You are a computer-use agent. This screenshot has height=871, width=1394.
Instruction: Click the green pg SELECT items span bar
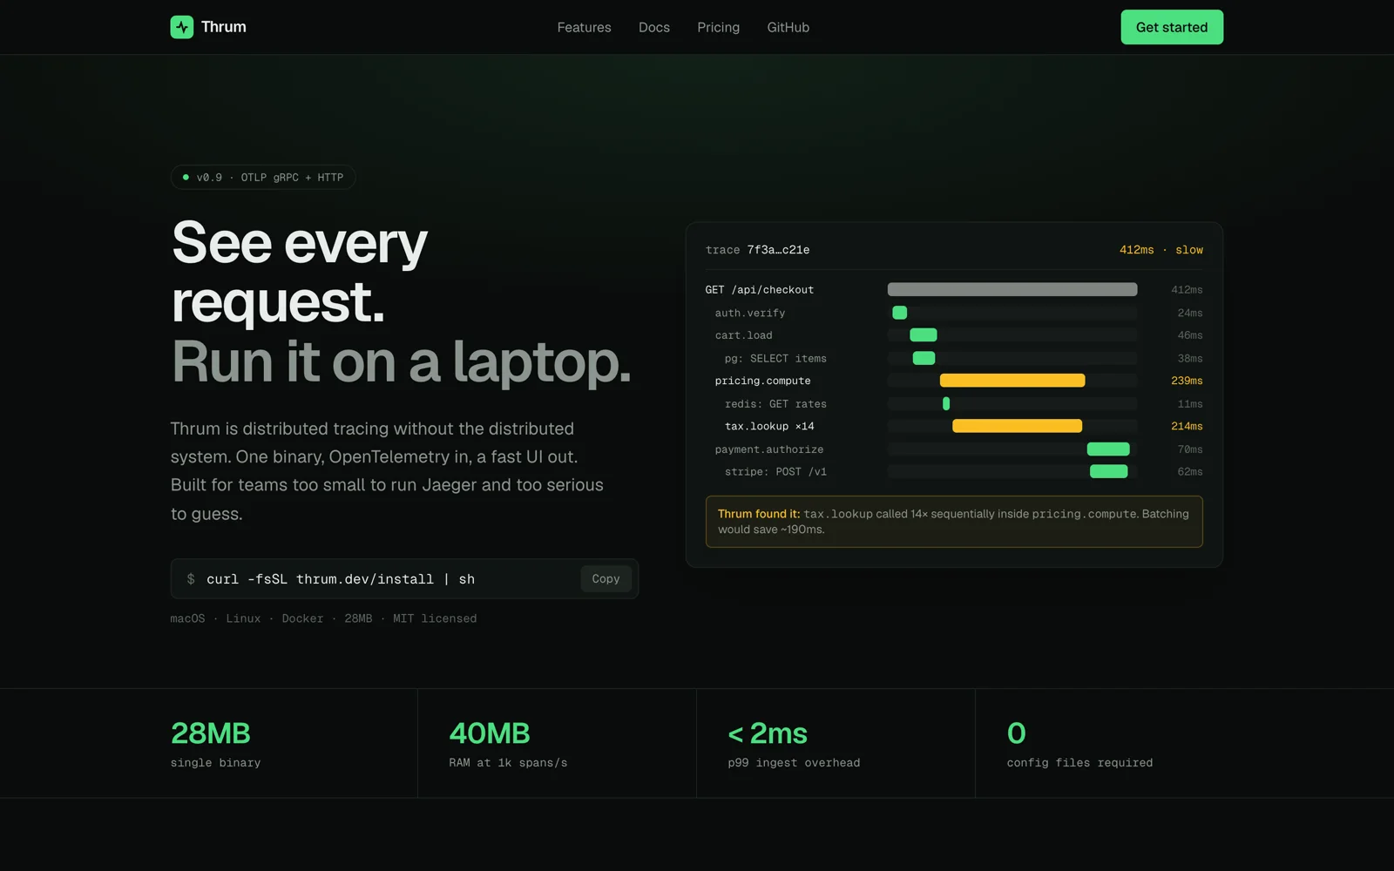(924, 358)
